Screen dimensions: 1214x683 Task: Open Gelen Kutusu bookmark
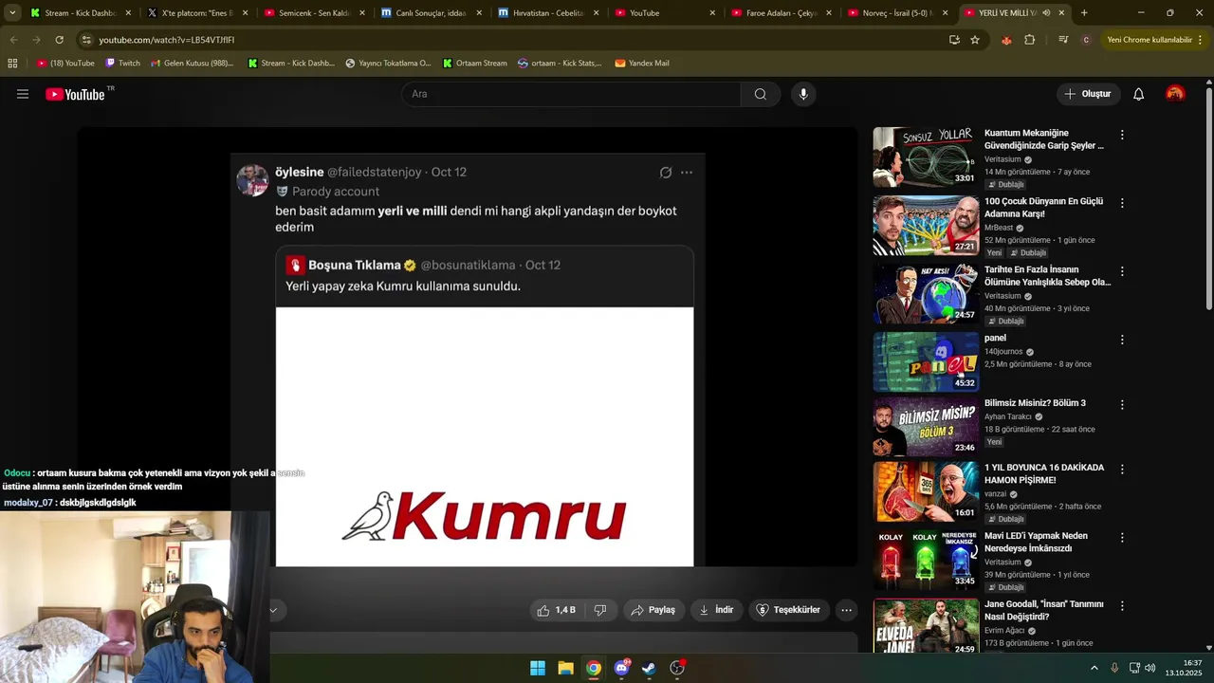(191, 63)
